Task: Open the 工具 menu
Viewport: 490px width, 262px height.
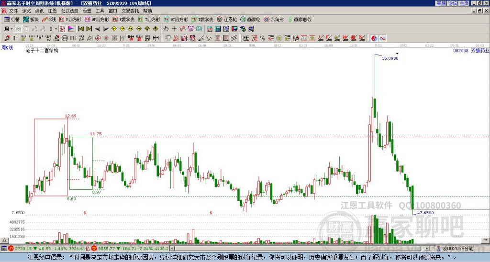Action: click(x=100, y=11)
